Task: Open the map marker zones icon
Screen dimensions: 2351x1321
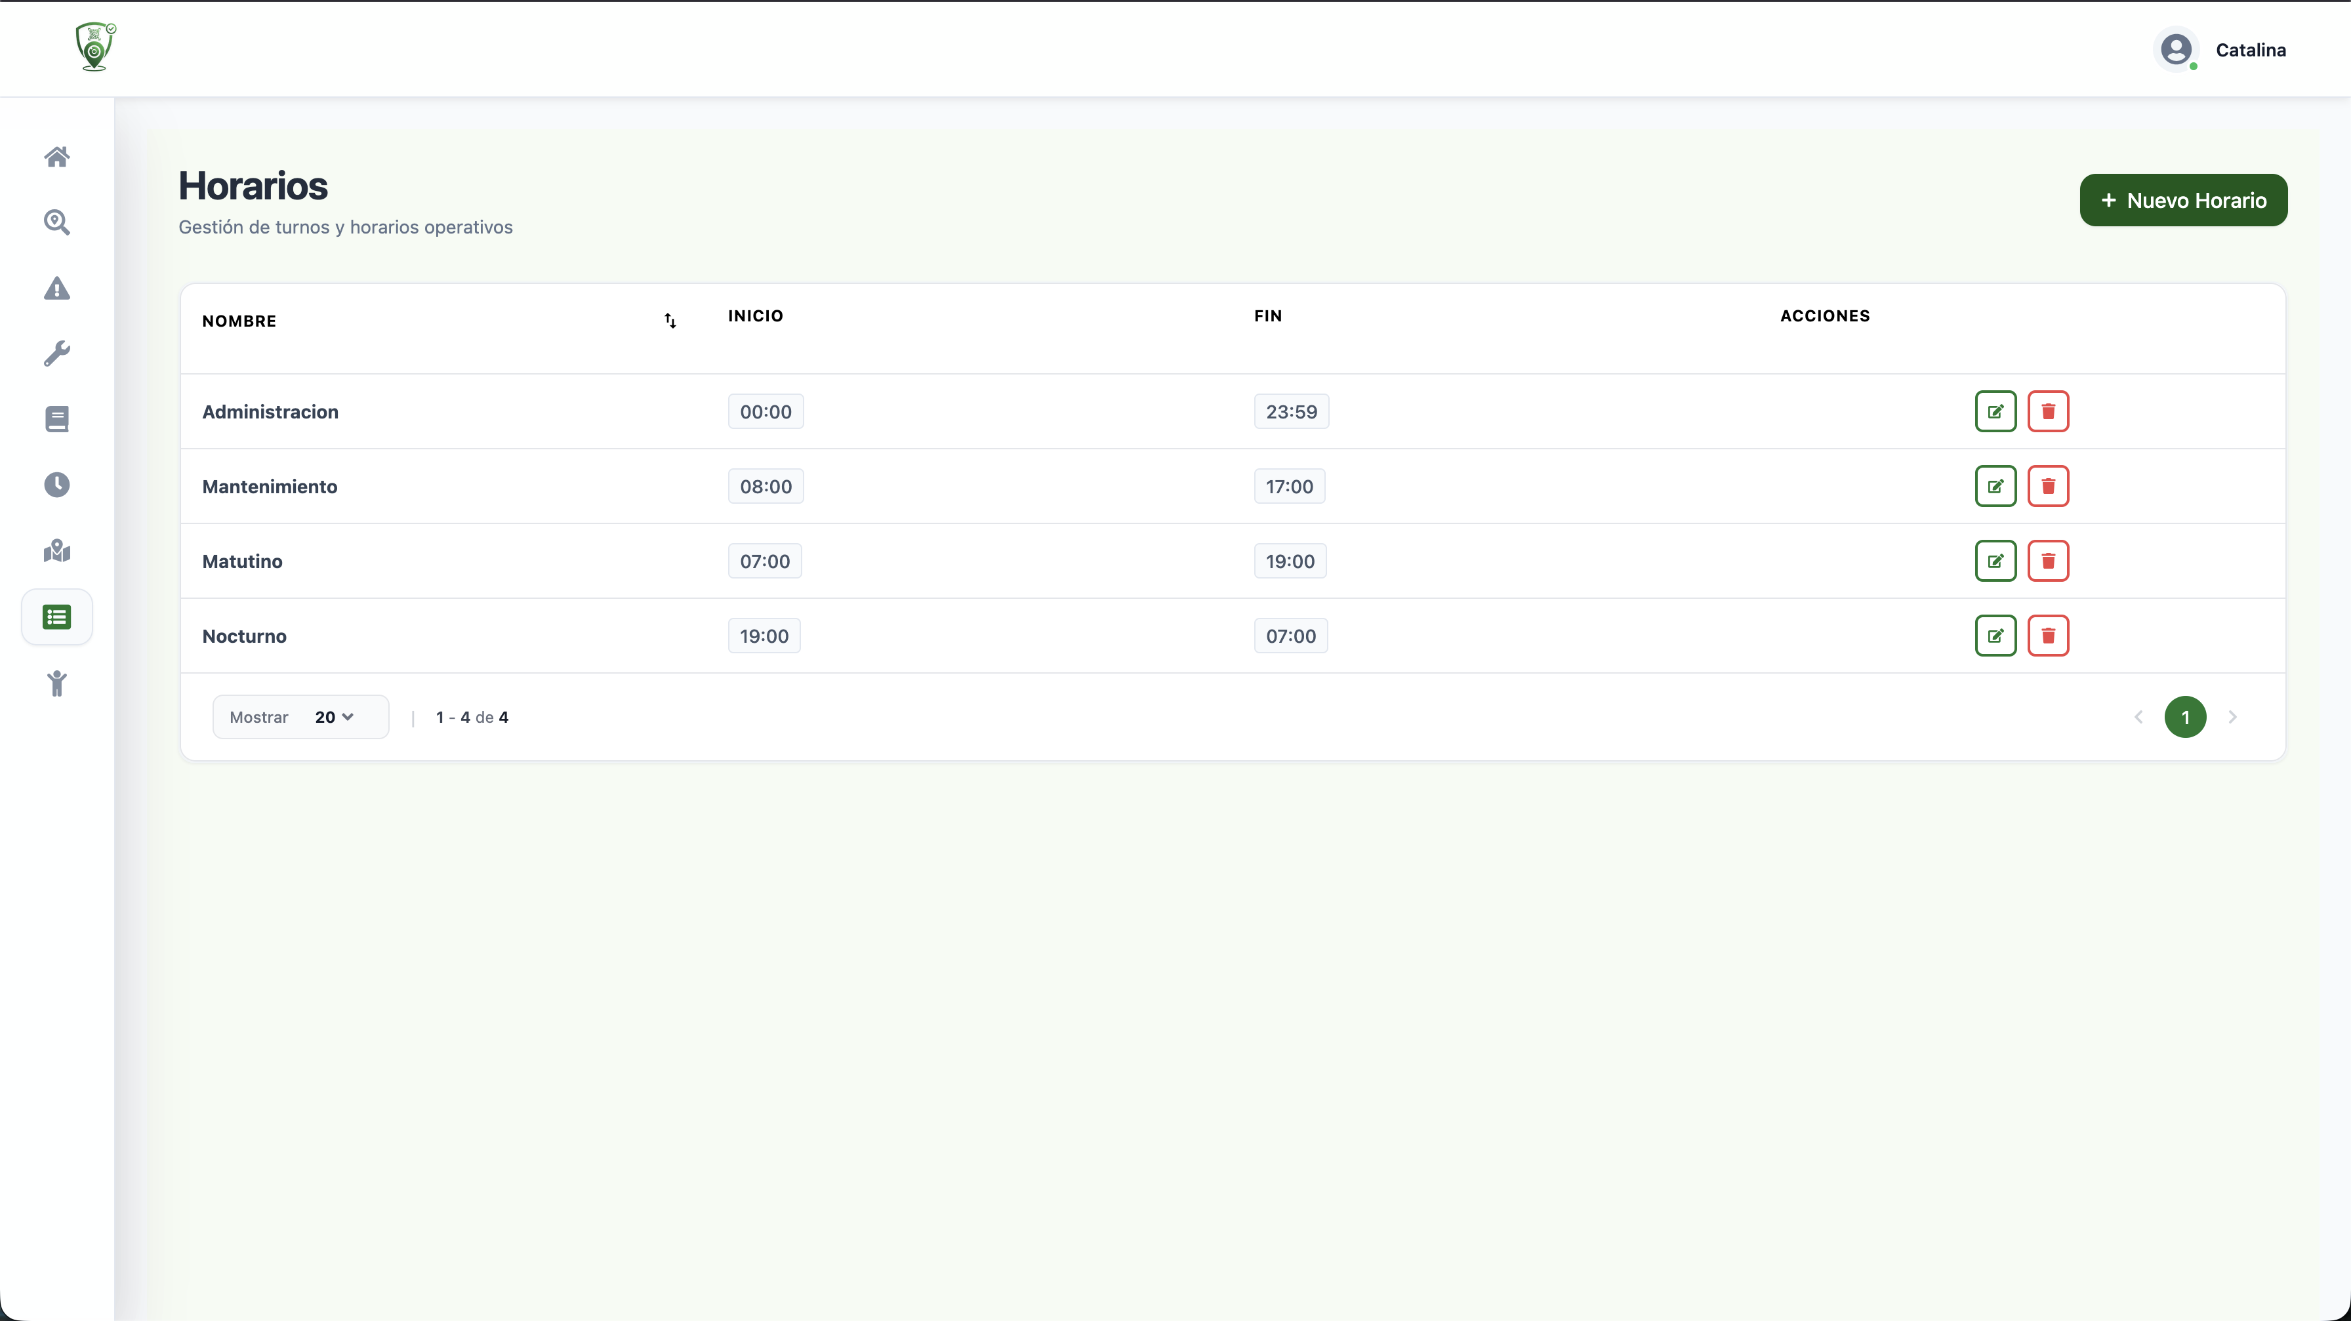Action: coord(56,551)
